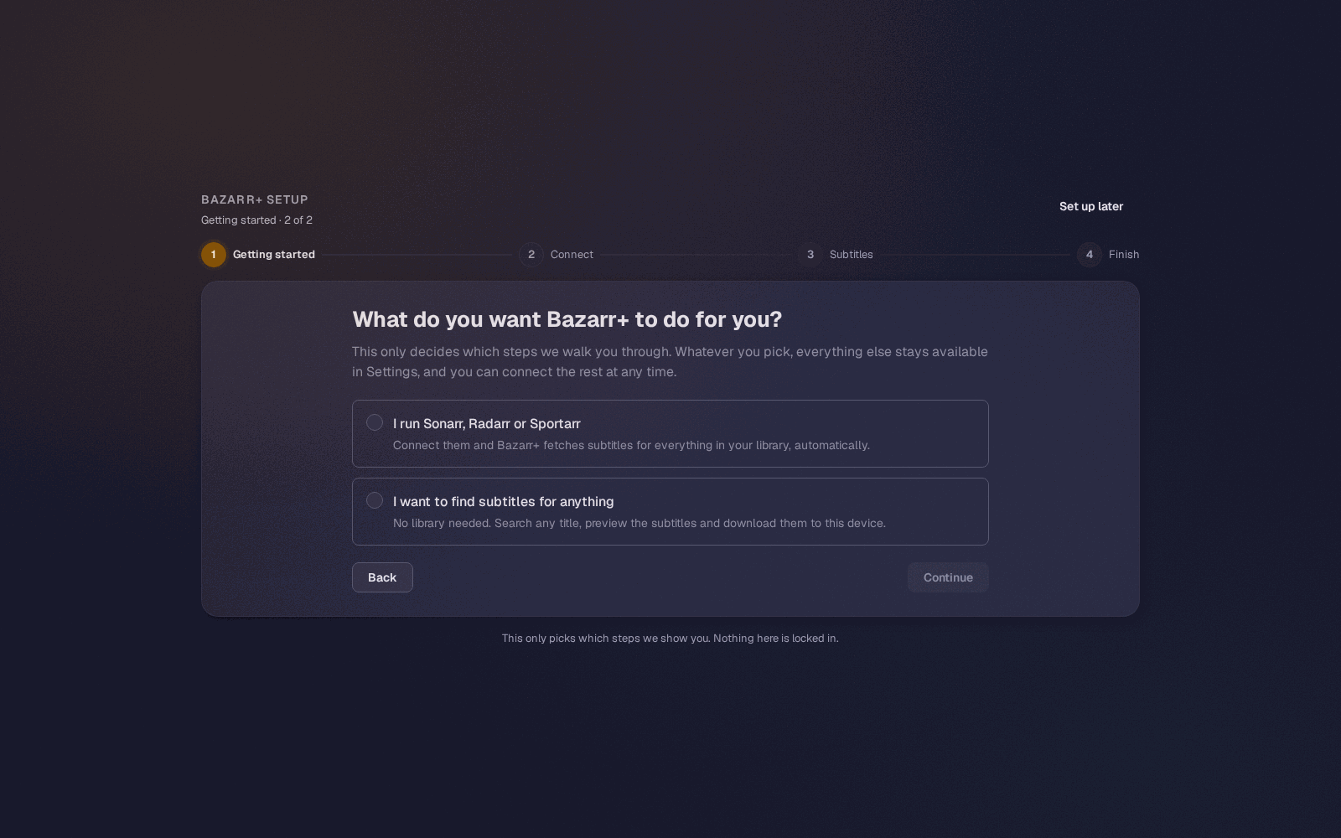
Task: Click "Connect them and Bazarr+ fetches subtitles" description
Action: click(631, 445)
